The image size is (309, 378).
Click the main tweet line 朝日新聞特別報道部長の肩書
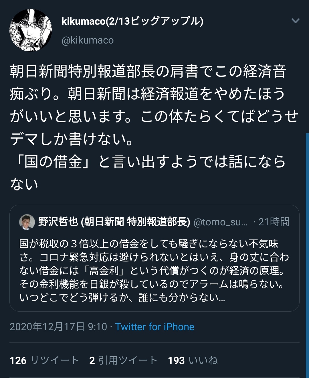click(x=148, y=71)
